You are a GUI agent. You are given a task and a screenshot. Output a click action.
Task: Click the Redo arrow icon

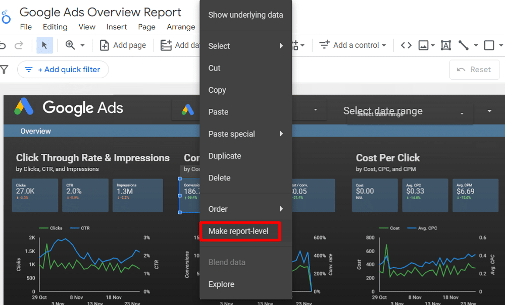pos(19,45)
